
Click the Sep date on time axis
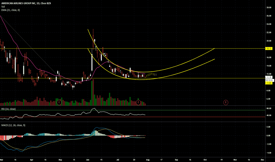(x=176, y=160)
